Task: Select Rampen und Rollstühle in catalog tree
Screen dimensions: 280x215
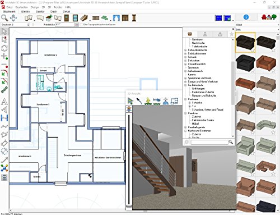Action: [204, 95]
